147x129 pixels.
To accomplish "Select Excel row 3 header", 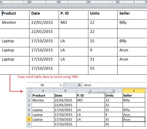I will tap(29, 105).
